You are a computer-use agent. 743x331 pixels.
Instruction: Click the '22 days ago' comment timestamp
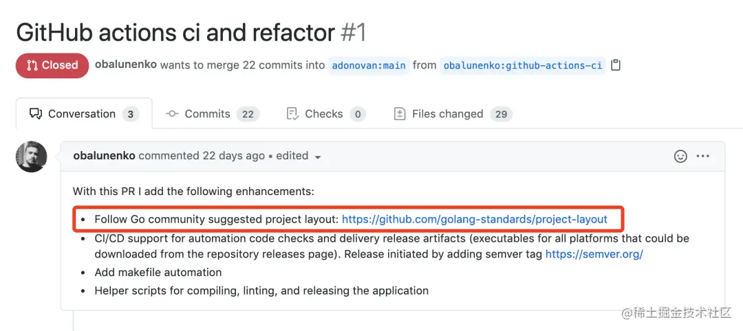coord(234,156)
